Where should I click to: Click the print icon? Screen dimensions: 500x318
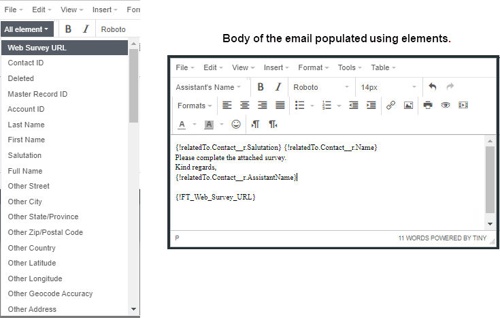coord(428,106)
